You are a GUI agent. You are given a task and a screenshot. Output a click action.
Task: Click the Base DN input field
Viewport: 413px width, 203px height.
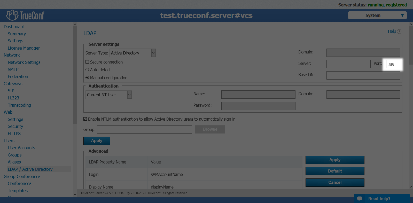(363, 75)
